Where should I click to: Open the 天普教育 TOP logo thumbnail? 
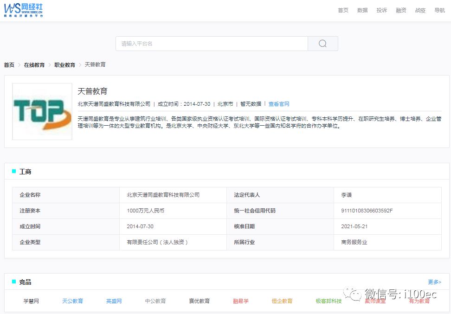(42, 111)
